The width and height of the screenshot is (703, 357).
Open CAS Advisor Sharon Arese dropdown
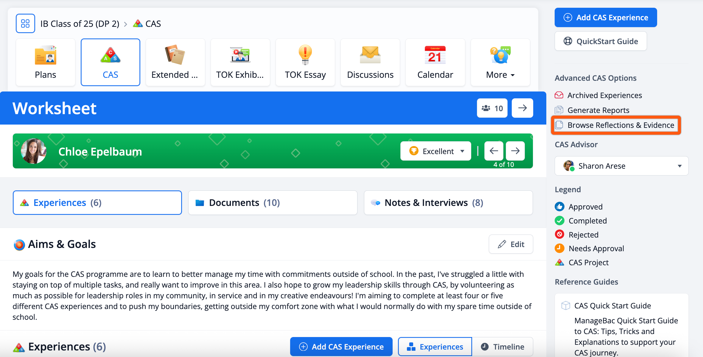pos(621,166)
